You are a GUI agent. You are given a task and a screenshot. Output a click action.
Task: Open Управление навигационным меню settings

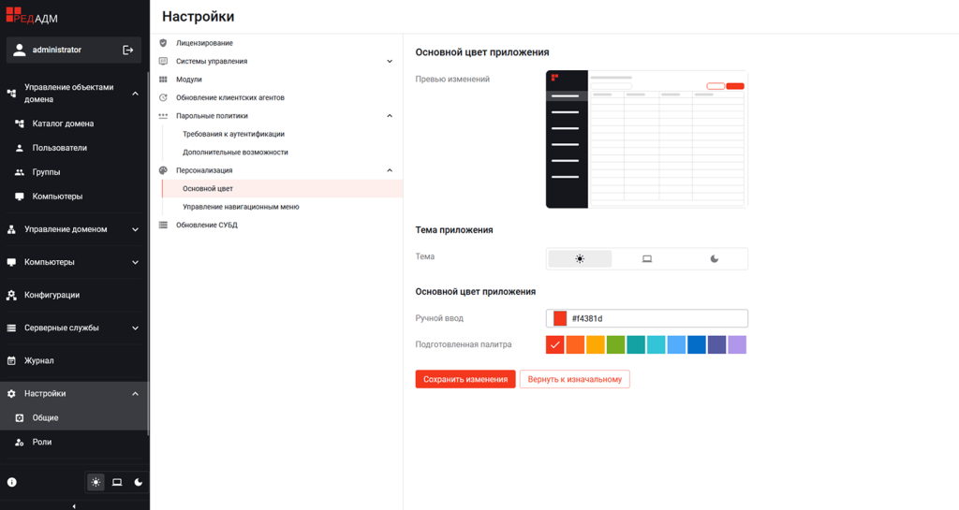(241, 207)
